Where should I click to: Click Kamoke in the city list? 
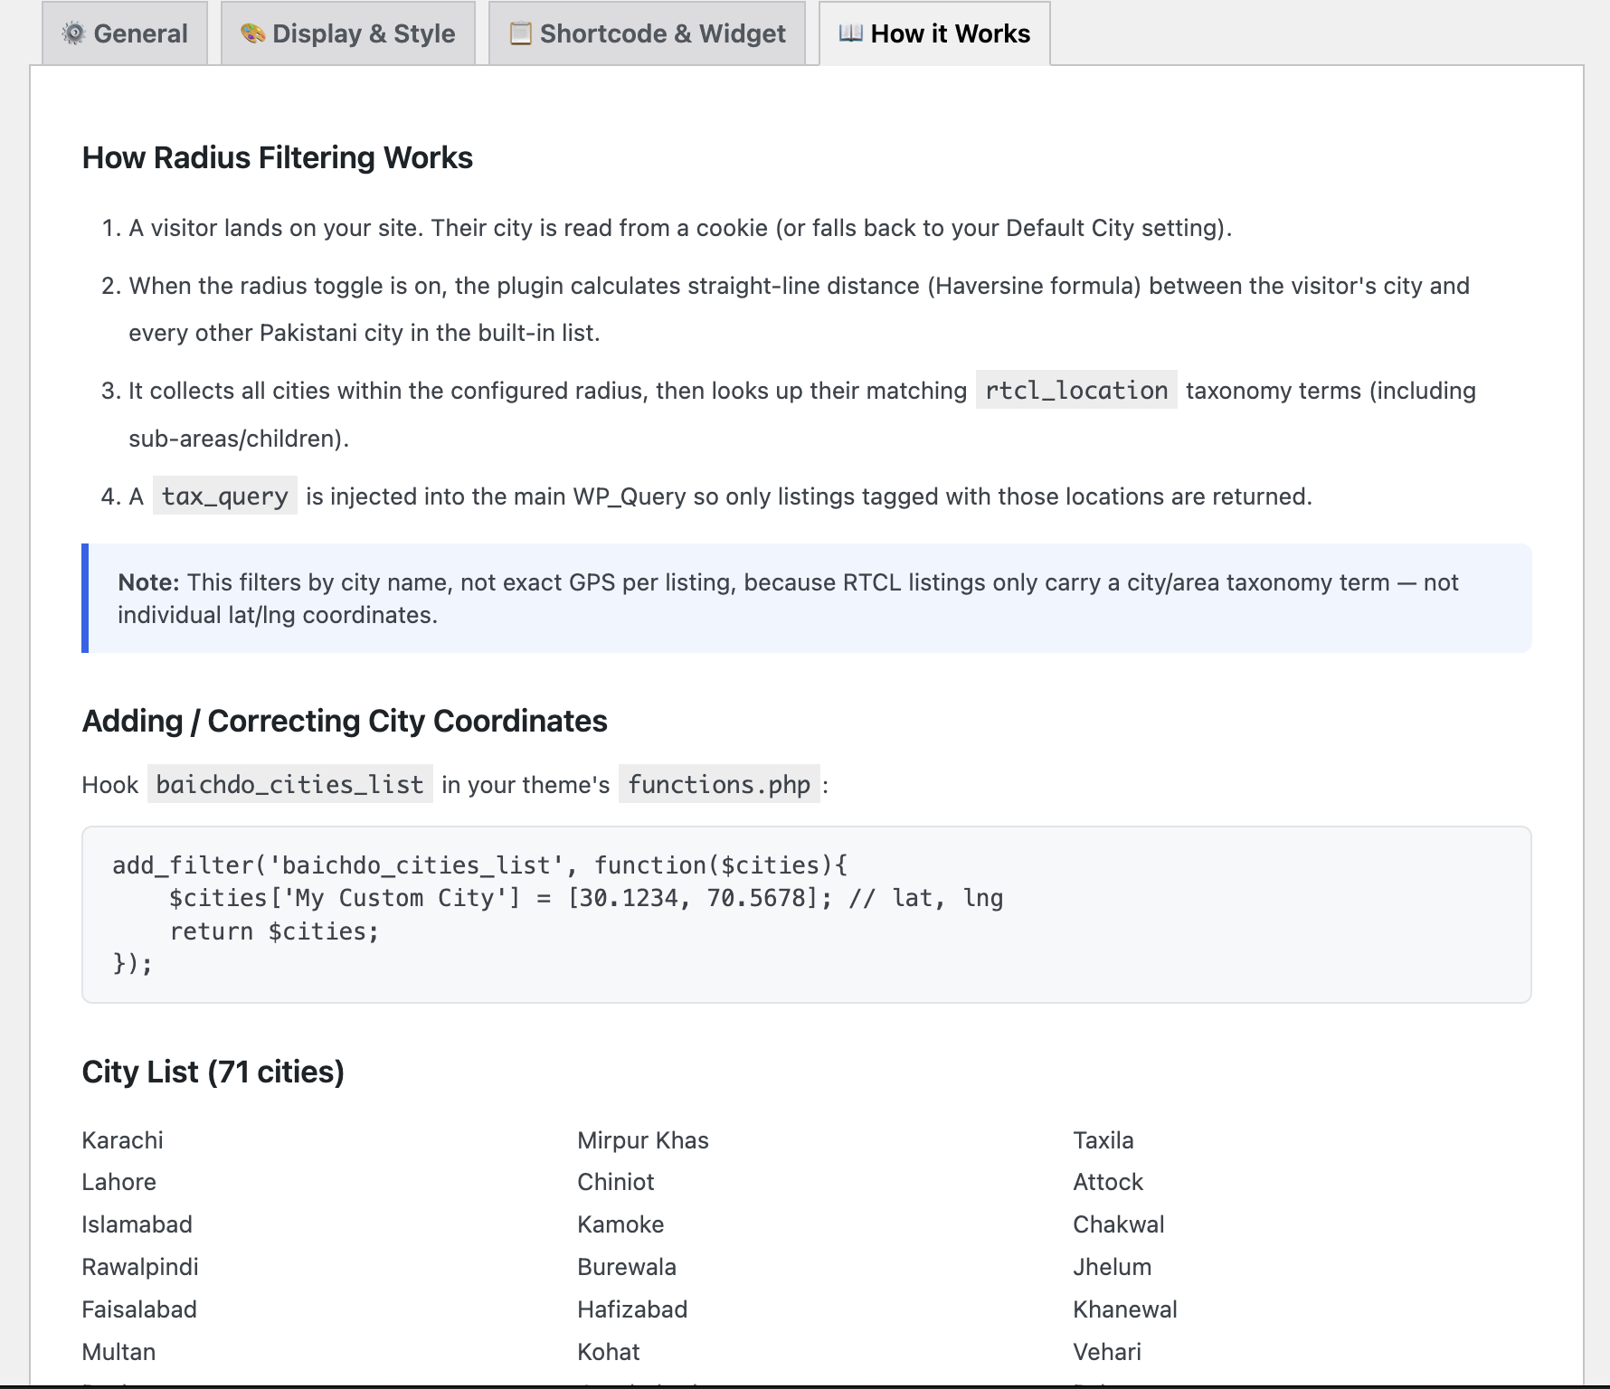click(x=620, y=1224)
